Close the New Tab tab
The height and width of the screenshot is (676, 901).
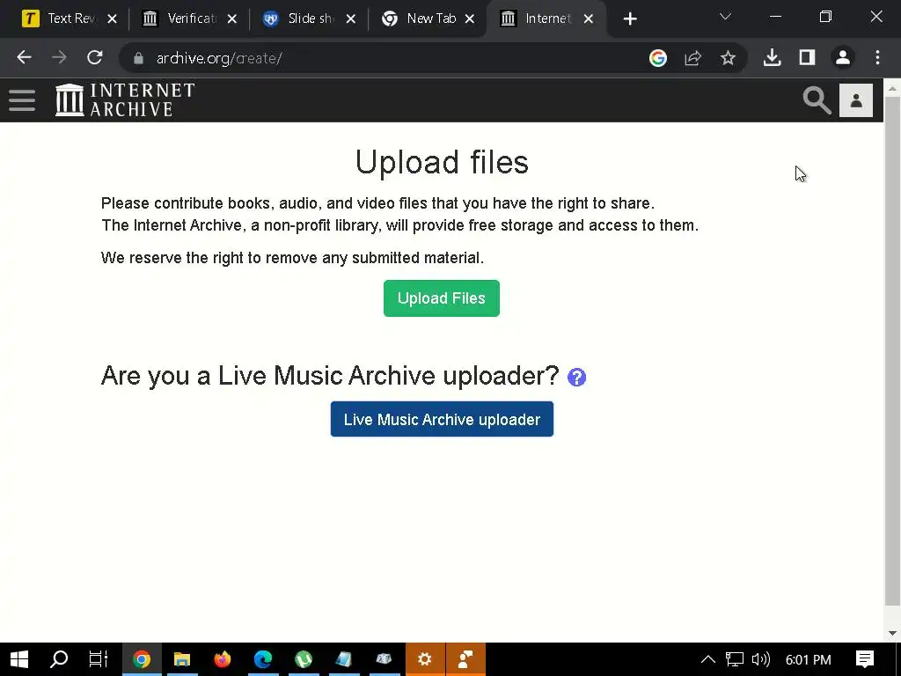pyautogui.click(x=470, y=19)
